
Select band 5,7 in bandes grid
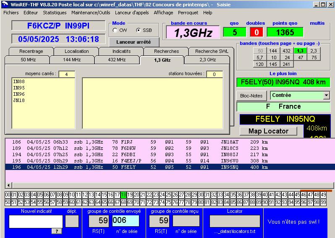tap(259, 58)
